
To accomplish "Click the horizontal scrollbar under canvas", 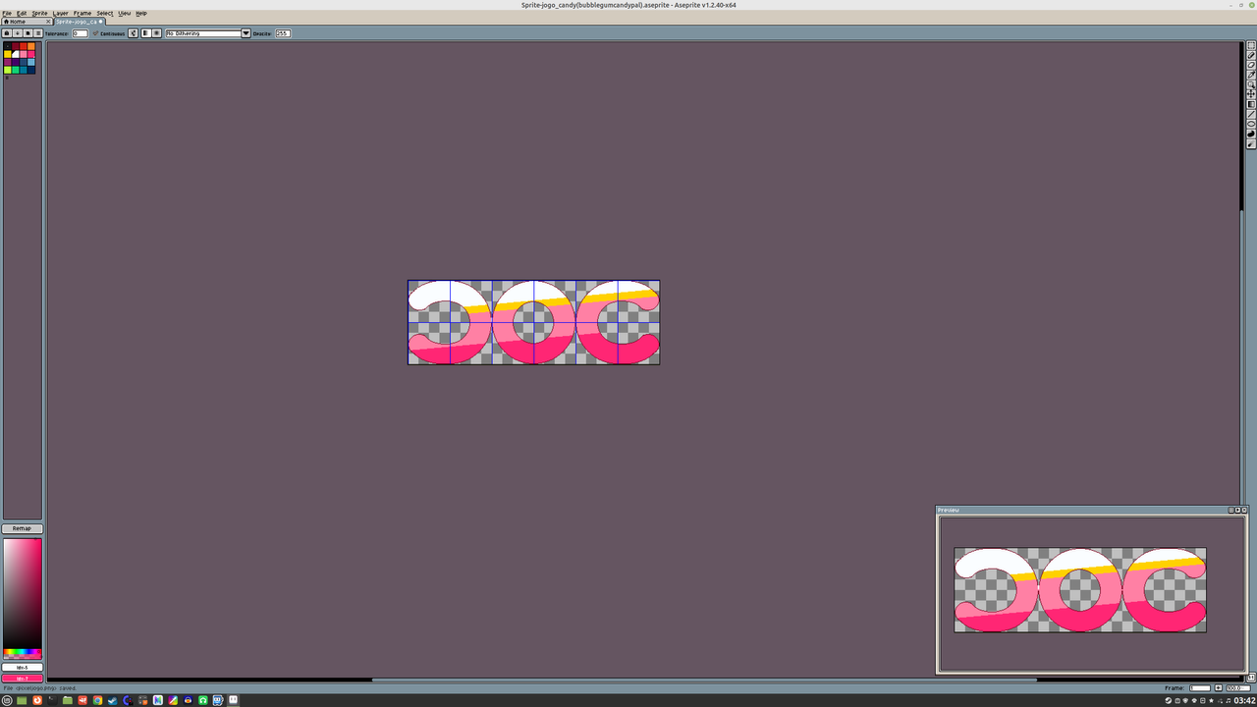I will pyautogui.click(x=644, y=680).
